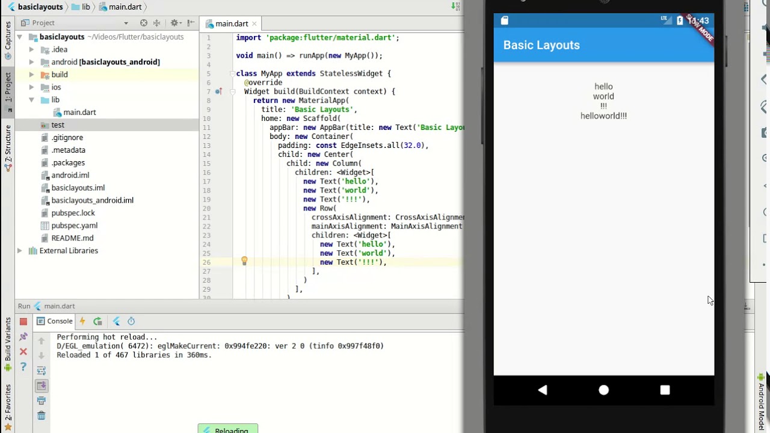
Task: Open help with the blue question mark
Action: click(x=23, y=367)
